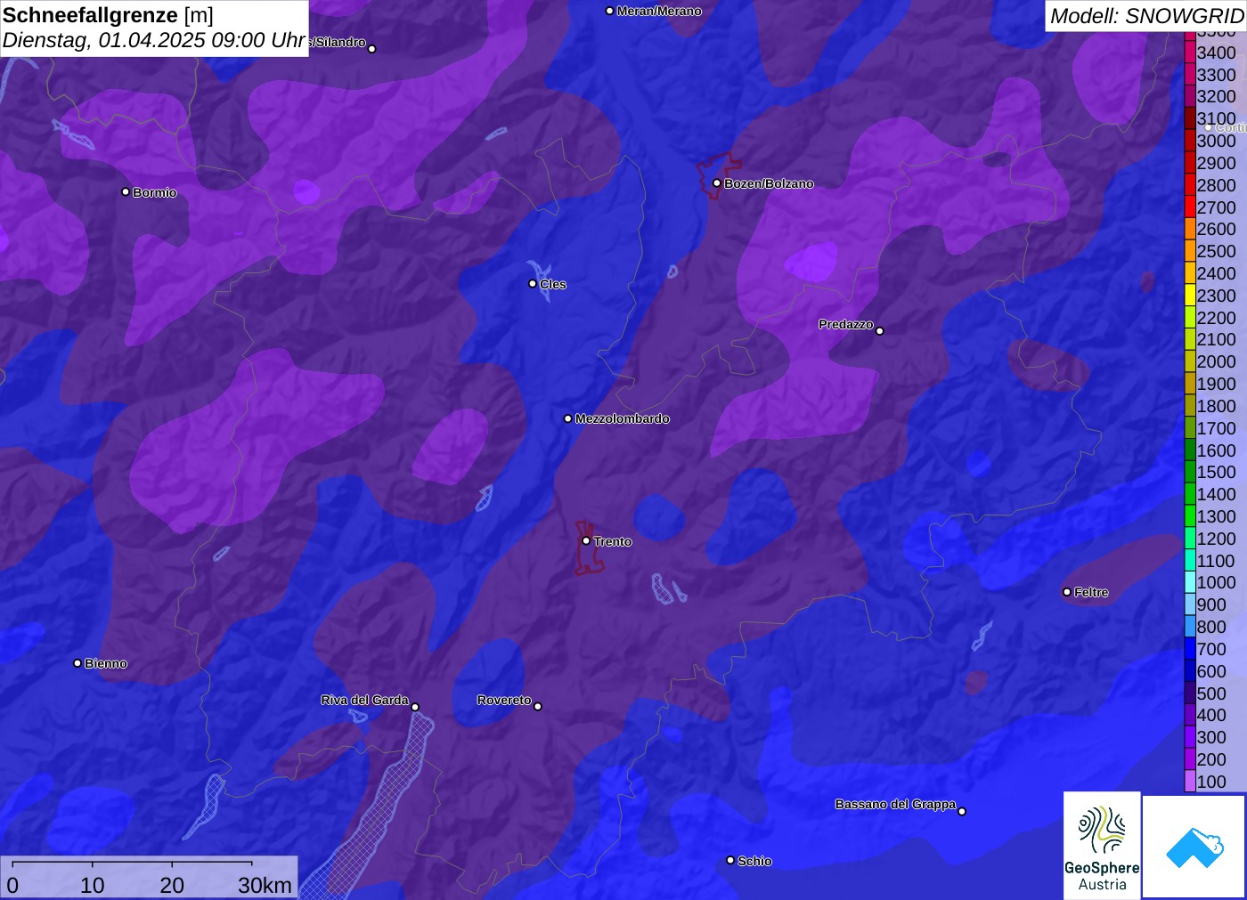Click the Bienno map label
1247x900 pixels.
tap(106, 663)
